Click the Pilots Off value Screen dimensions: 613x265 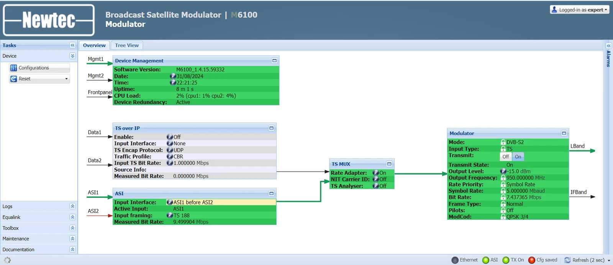pyautogui.click(x=510, y=210)
